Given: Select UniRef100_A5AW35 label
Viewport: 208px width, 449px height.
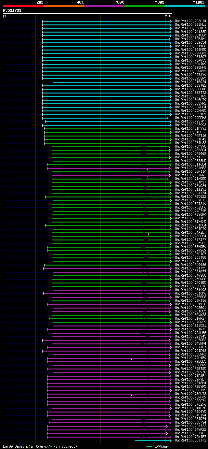Looking at the screenshot, I should tap(190, 60).
